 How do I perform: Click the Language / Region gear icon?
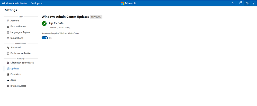8,32
